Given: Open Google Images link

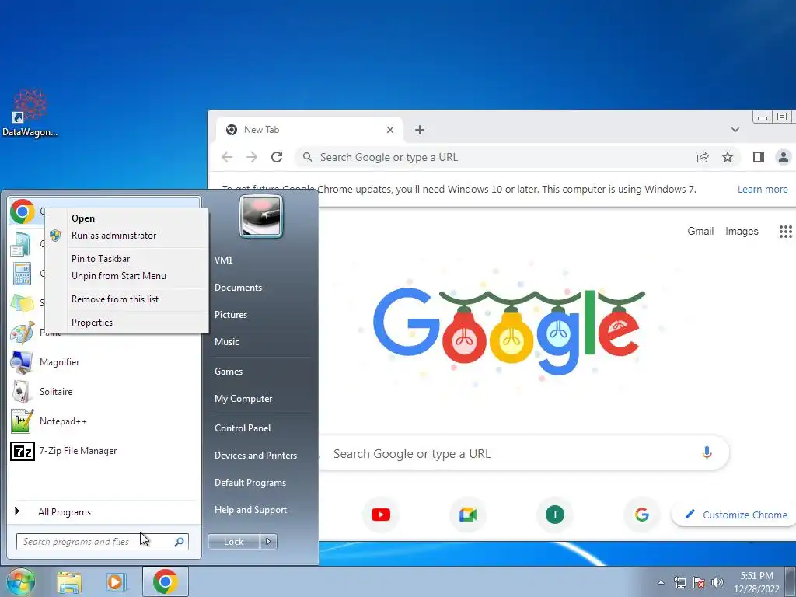Looking at the screenshot, I should (x=742, y=232).
